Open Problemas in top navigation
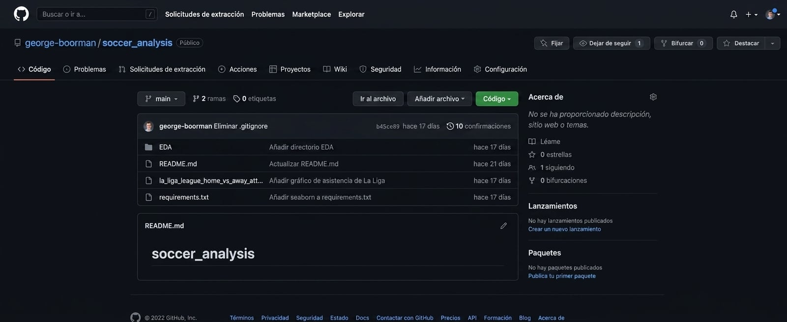Image resolution: width=787 pixels, height=322 pixels. pyautogui.click(x=268, y=14)
